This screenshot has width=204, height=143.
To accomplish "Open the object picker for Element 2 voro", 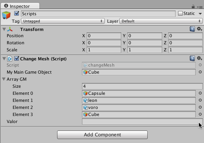I will point(200,107).
